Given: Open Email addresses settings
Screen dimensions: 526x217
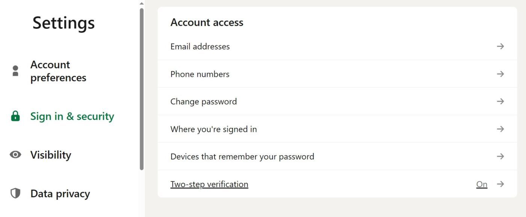Looking at the screenshot, I should (200, 46).
